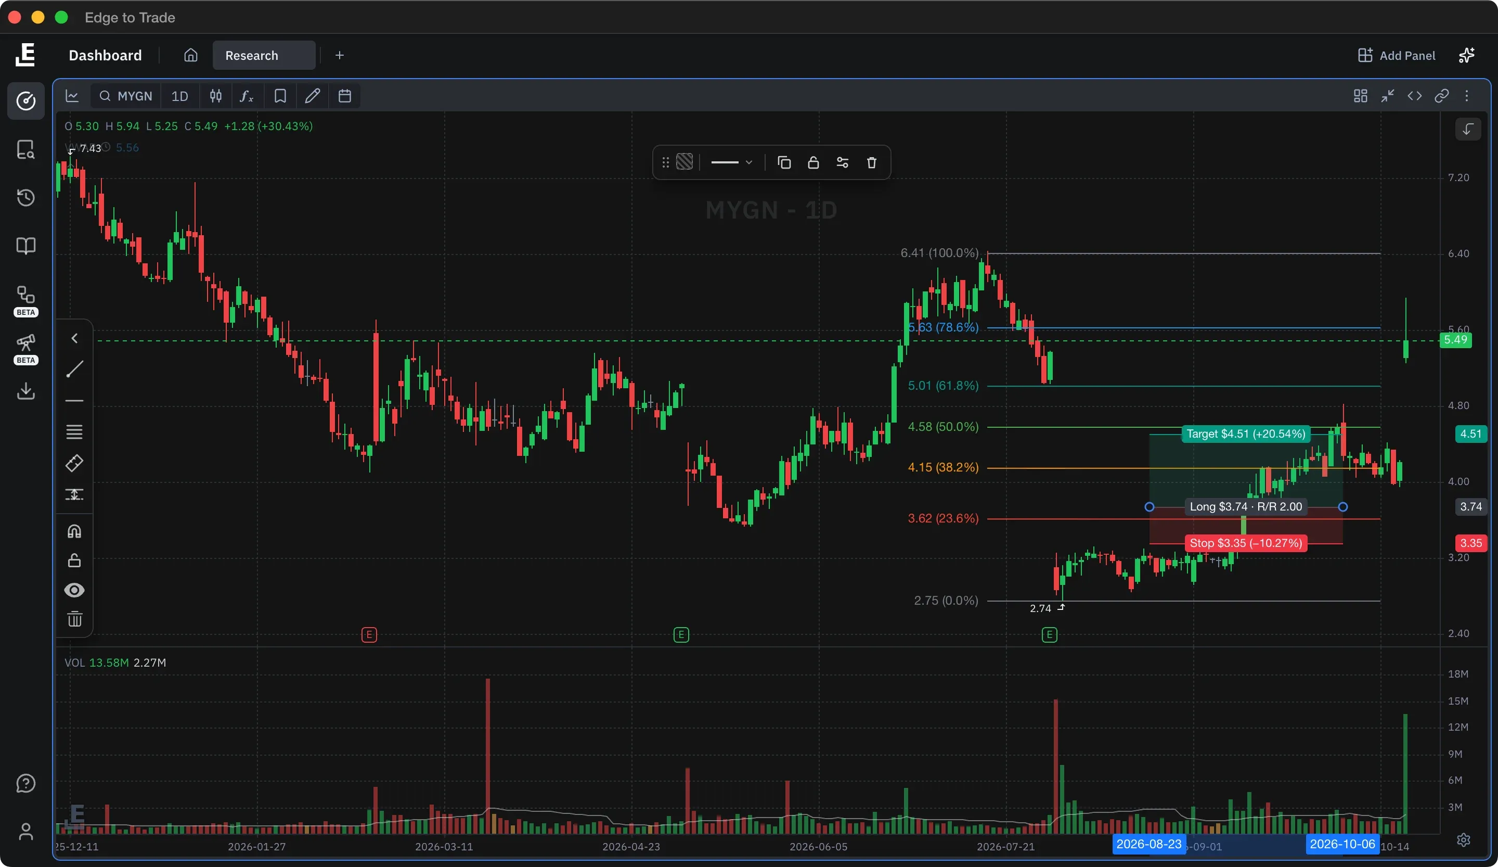The image size is (1498, 867).
Task: Open selected drawing settings sliders icon
Action: pos(842,162)
